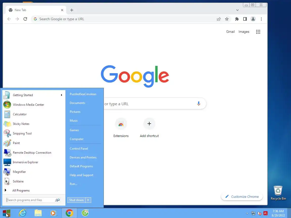Launch Immersive Explorer
This screenshot has width=291, height=218.
[34, 162]
